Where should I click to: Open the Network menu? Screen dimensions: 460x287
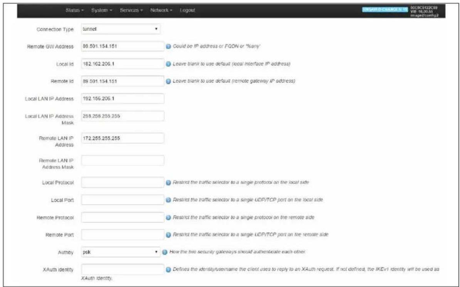(161, 10)
